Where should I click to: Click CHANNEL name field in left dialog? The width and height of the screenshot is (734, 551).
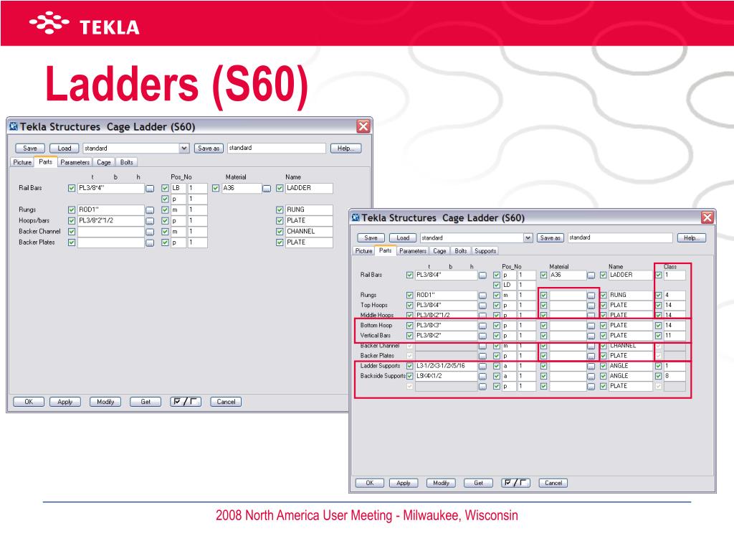tap(309, 232)
